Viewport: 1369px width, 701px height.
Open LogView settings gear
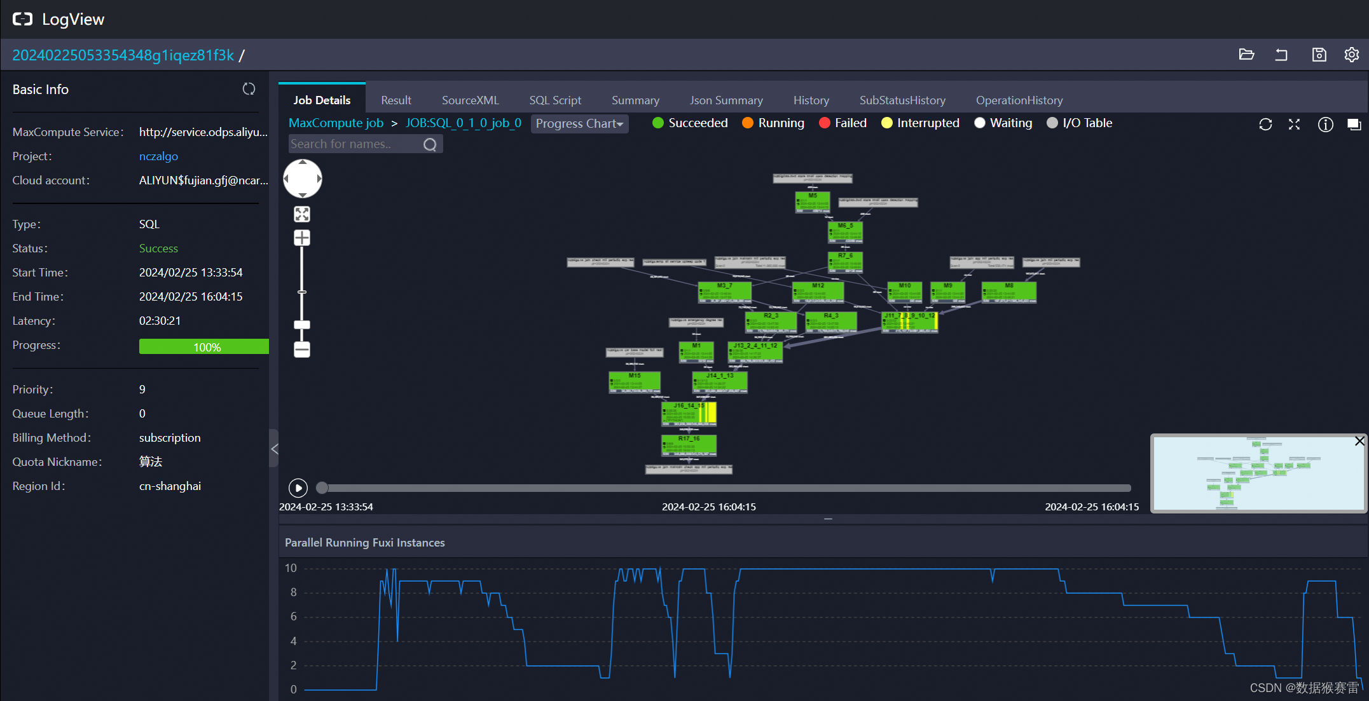1351,55
